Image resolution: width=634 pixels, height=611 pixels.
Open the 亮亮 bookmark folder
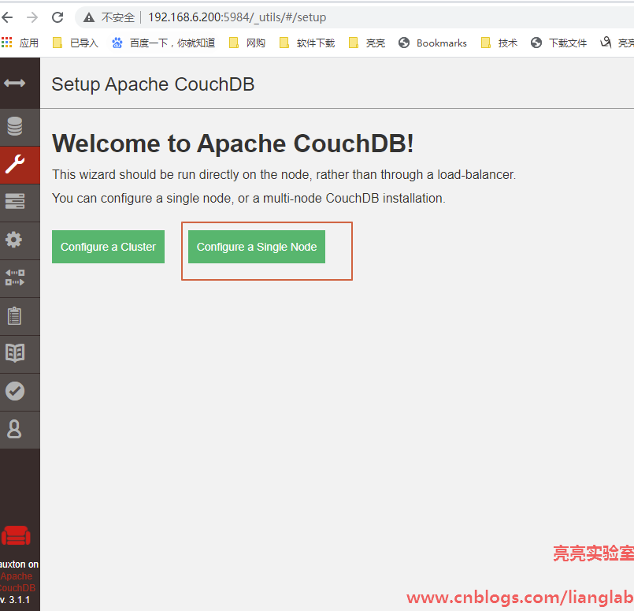click(367, 43)
